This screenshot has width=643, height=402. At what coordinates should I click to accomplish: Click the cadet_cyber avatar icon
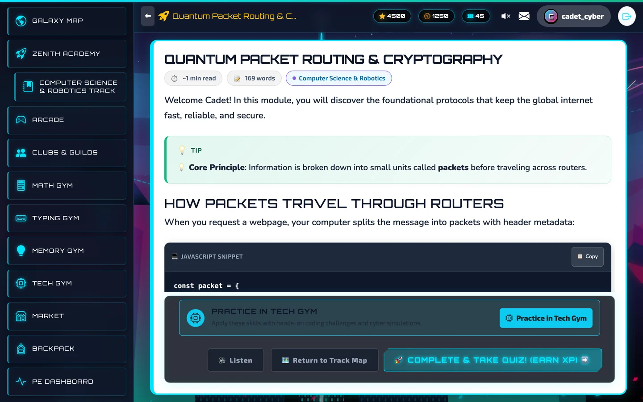[x=551, y=17]
